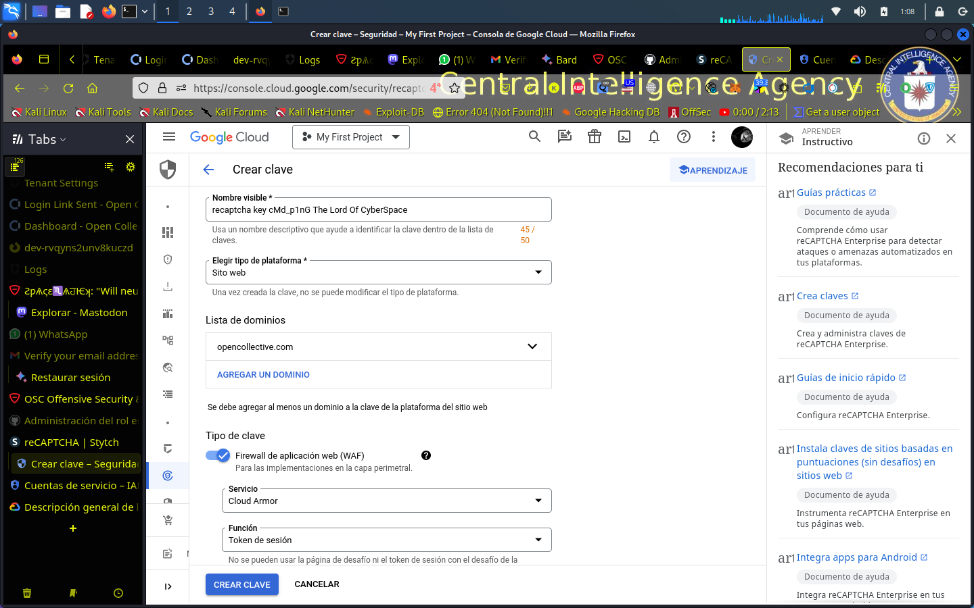Open Firefox from the top taskbar launcher

[109, 11]
